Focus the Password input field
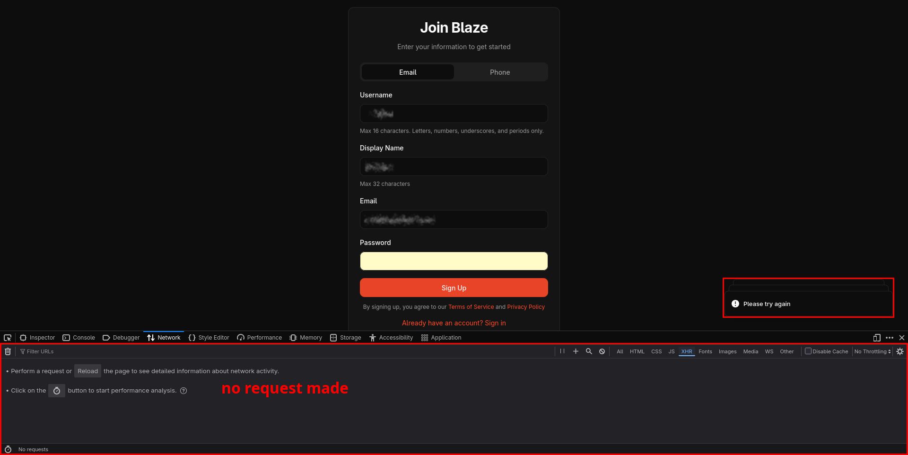Viewport: 908px width, 455px height. pos(454,261)
